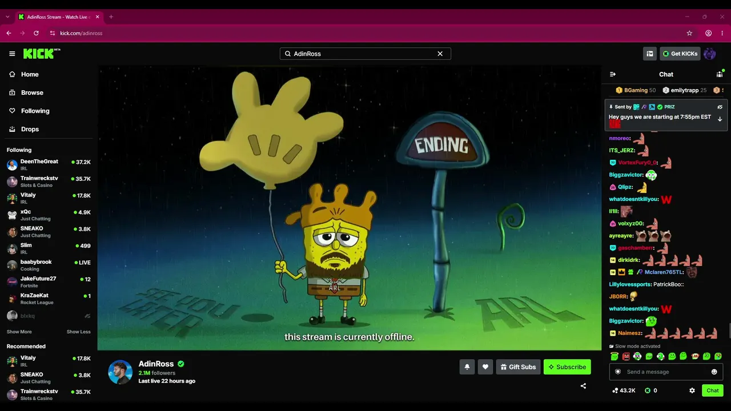The height and width of the screenshot is (411, 731).
Task: Clear the AdinRoss search text
Action: point(440,54)
